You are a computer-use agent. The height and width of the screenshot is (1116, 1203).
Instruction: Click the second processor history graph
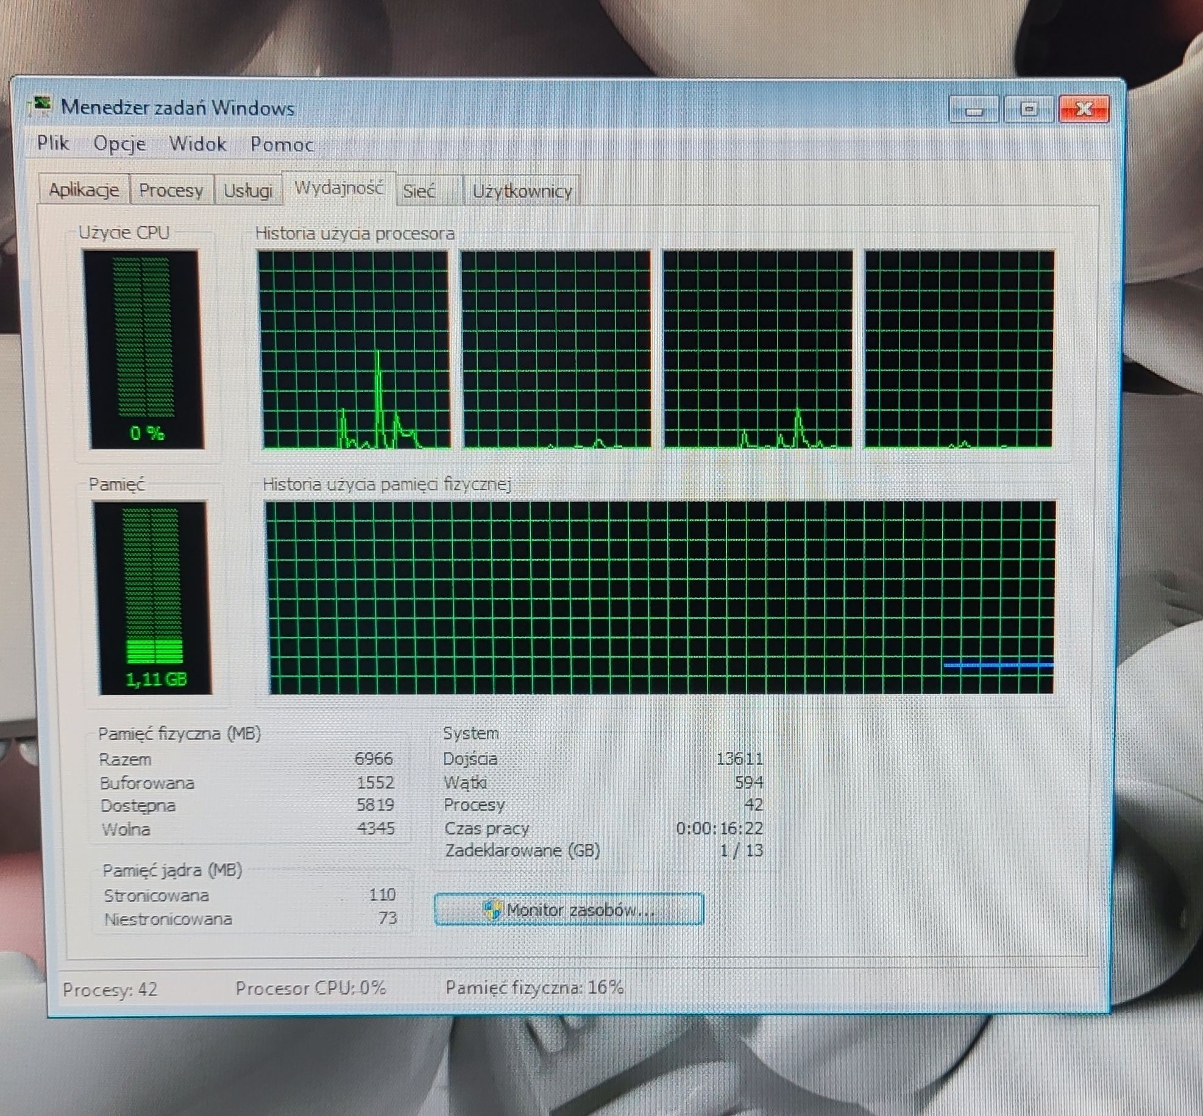pos(556,349)
